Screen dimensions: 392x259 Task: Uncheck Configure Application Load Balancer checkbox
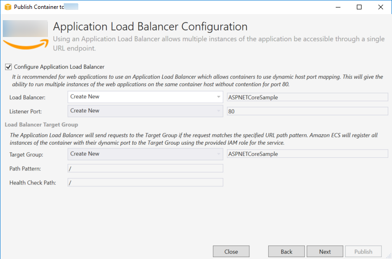click(8, 67)
